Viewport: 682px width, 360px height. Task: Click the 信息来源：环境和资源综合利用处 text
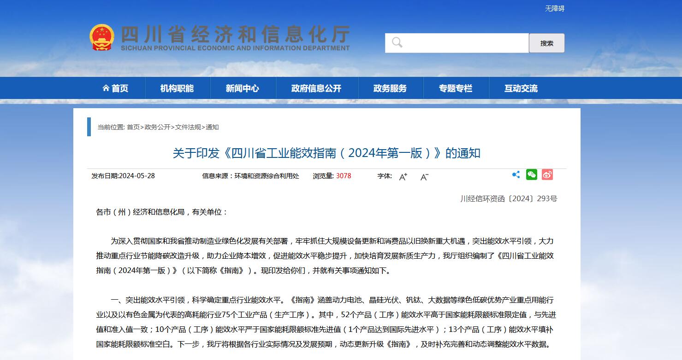(250, 176)
